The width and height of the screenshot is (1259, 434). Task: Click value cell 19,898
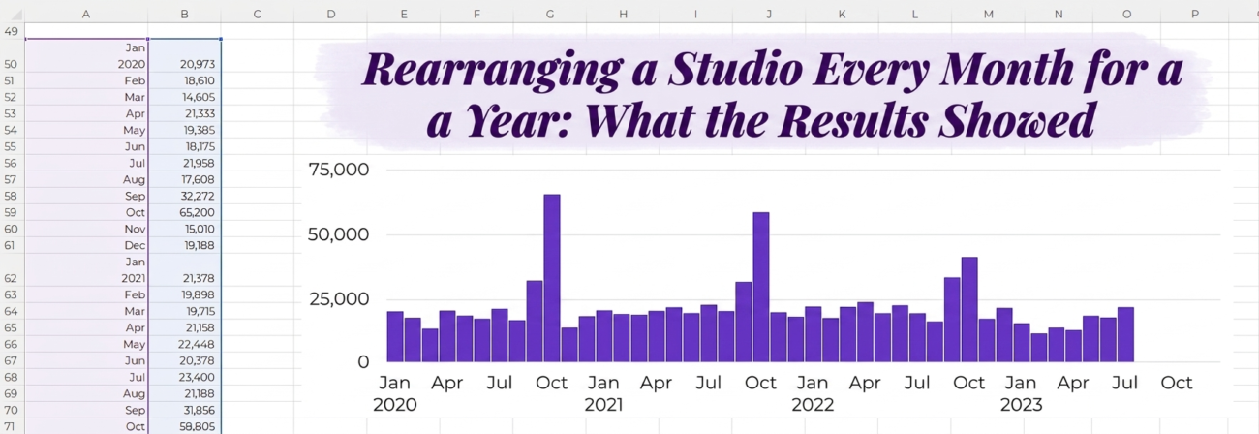point(184,294)
